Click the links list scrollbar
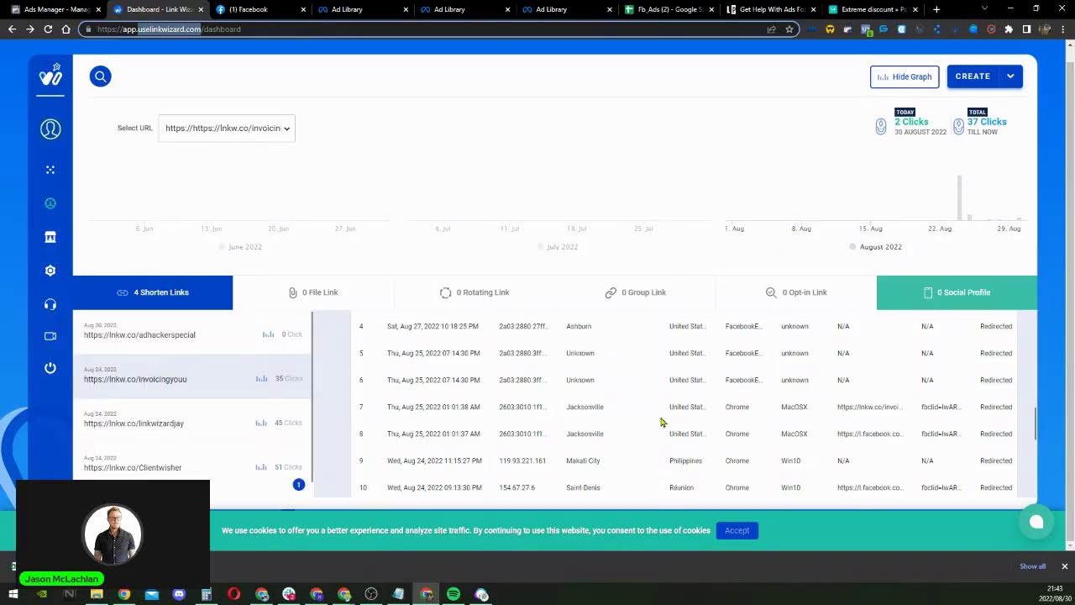Viewport: 1075px width, 605px height. 312,397
